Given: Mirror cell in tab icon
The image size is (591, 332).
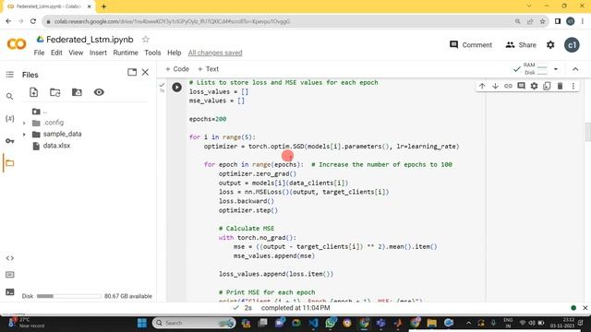Looking at the screenshot, I should tap(547, 86).
